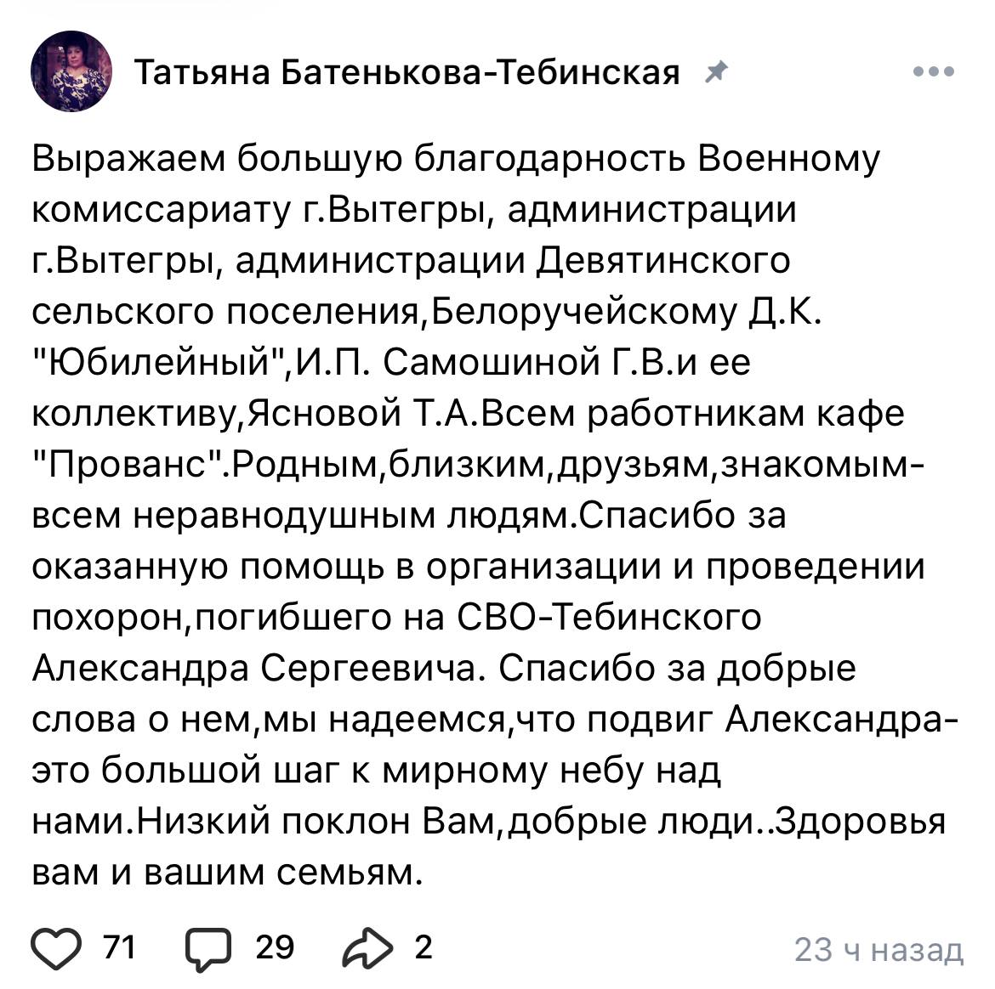Share the post using the arrow icon

pos(367,948)
